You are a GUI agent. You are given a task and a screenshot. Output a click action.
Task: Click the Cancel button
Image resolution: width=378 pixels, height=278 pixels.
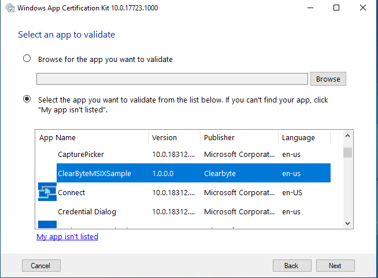(41, 265)
